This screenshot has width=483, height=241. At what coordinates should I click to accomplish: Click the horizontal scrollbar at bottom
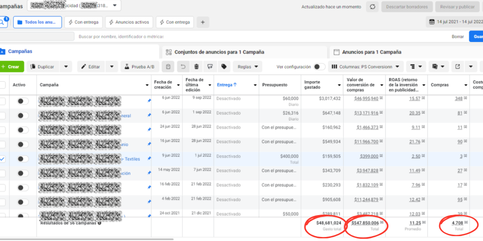[x=87, y=239]
